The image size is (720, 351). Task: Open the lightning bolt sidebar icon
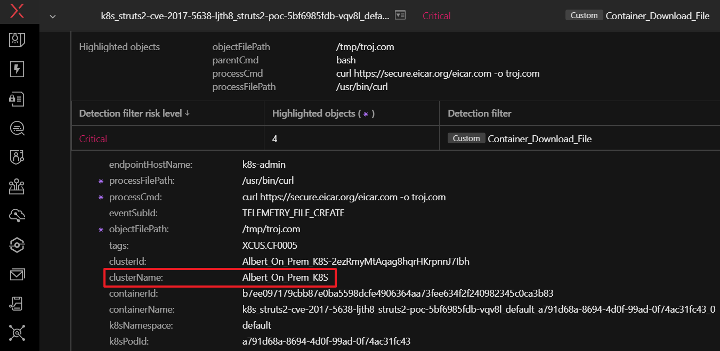[17, 69]
